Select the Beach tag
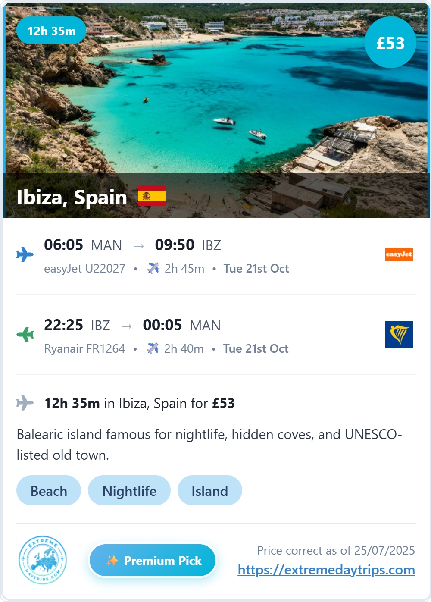The image size is (431, 602). 49,491
